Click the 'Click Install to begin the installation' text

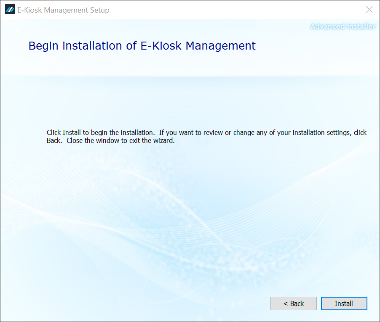tap(101, 132)
